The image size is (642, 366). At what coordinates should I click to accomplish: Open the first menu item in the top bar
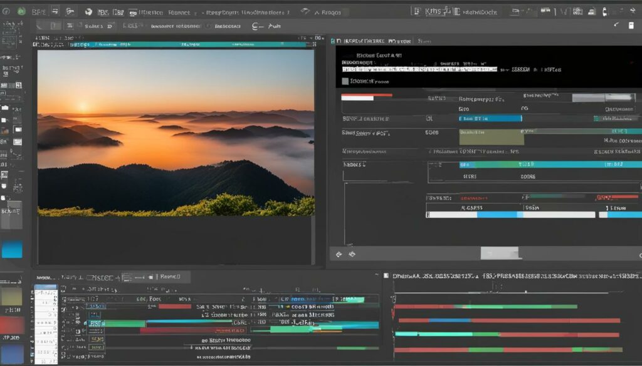tap(38, 11)
